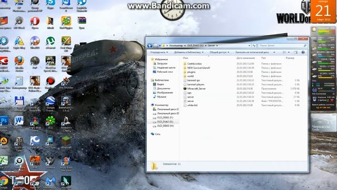Expand the address bar history dropdown
Image resolution: width=337 pixels, height=190 pixels.
click(249, 45)
